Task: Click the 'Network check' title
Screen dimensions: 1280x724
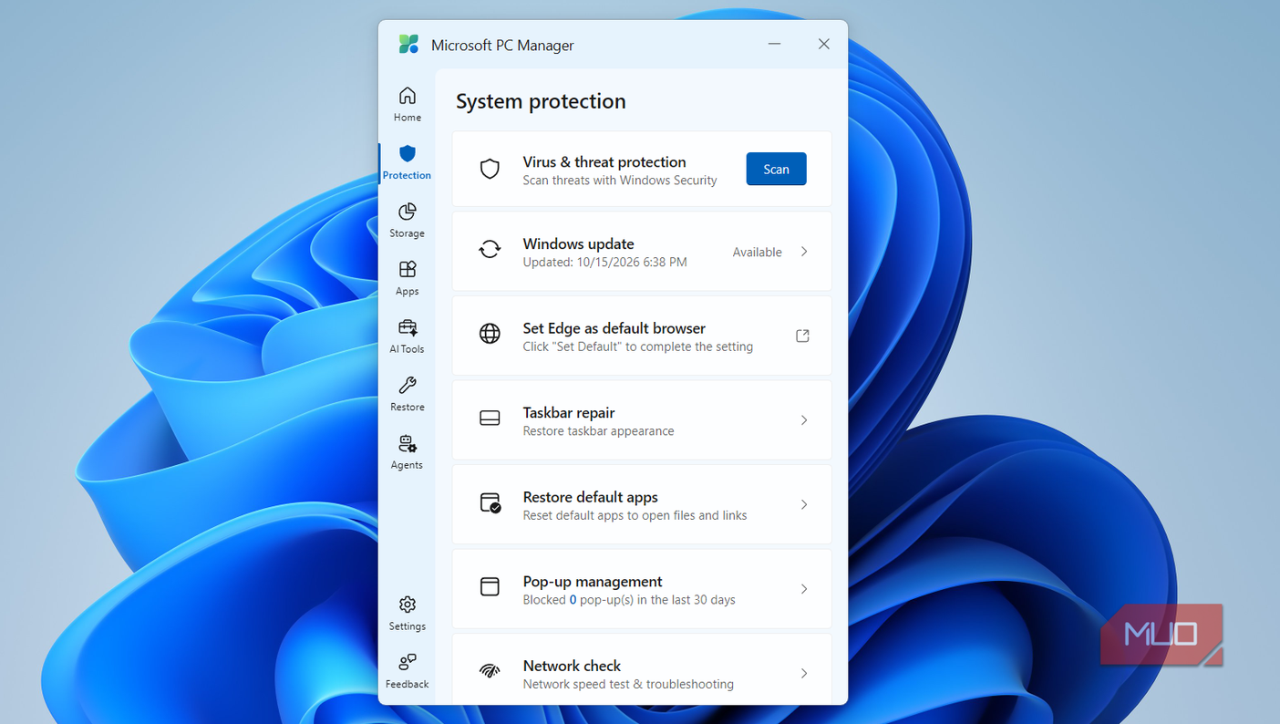Action: [572, 666]
